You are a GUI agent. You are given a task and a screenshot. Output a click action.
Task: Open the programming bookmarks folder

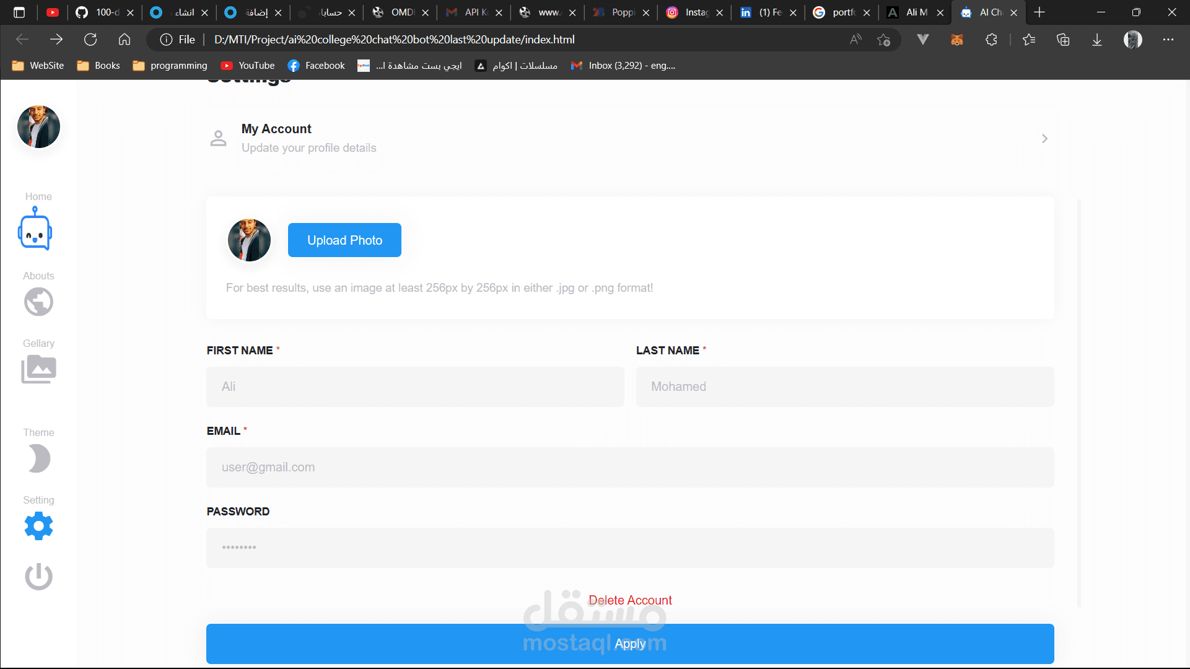pos(170,66)
